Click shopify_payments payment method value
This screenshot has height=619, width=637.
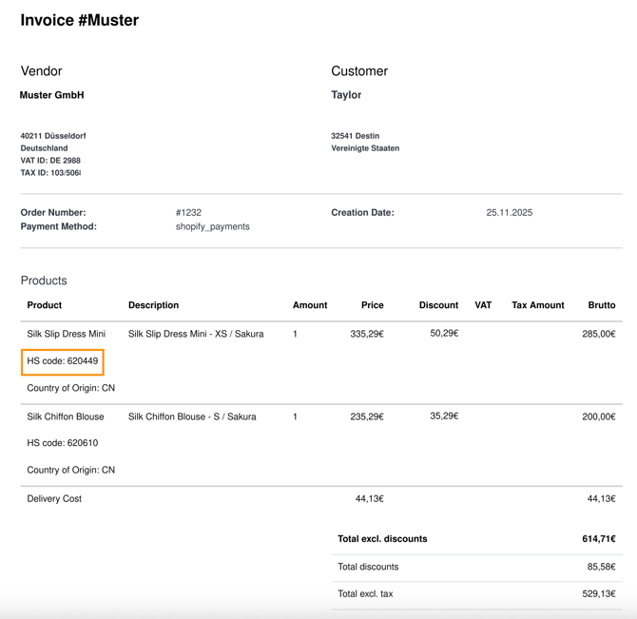[212, 227]
